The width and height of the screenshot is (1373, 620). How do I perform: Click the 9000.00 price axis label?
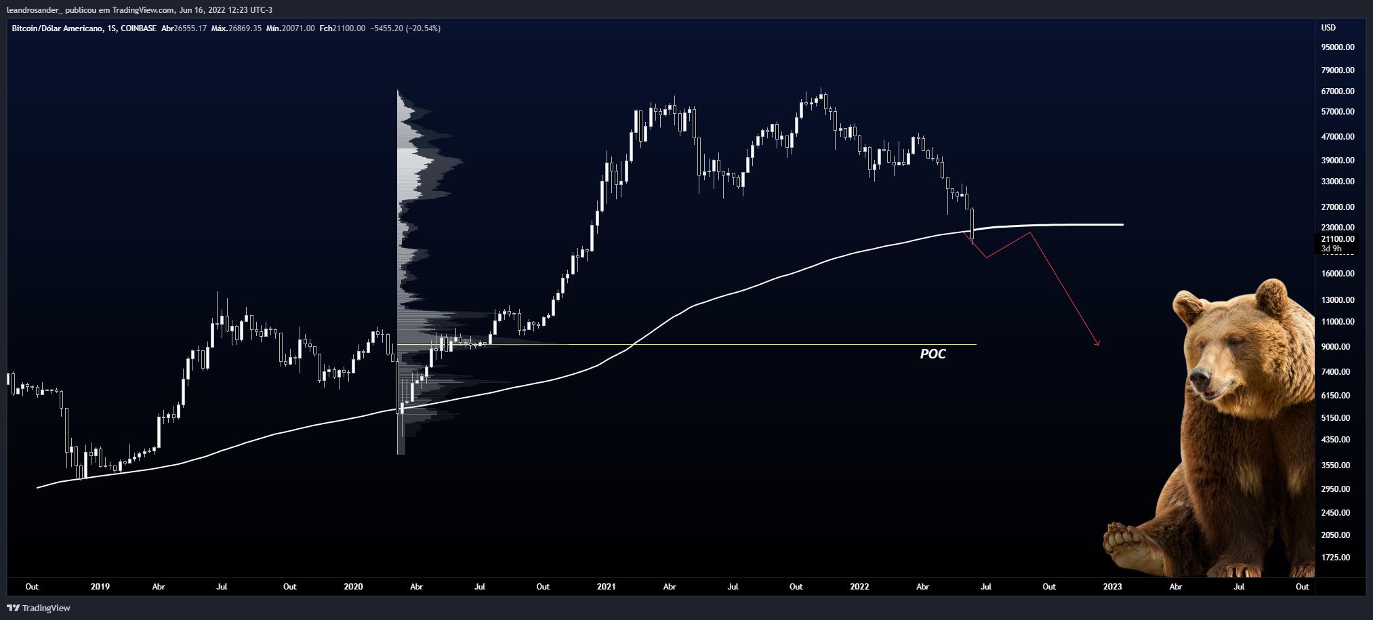pos(1336,347)
